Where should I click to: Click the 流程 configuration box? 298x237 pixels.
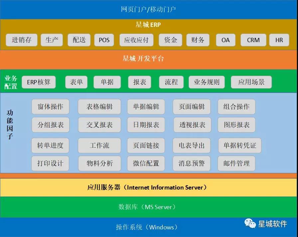coord(171,82)
